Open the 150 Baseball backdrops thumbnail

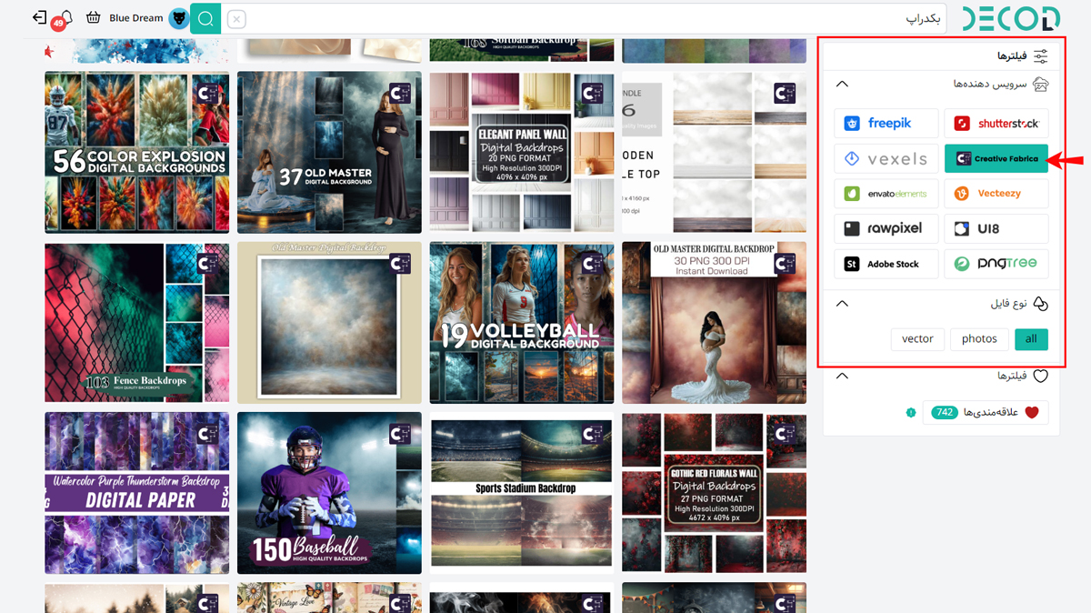pyautogui.click(x=329, y=493)
